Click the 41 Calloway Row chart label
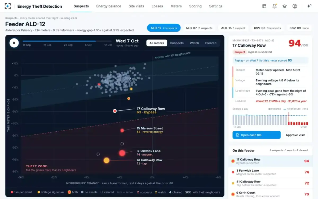 coord(149,162)
